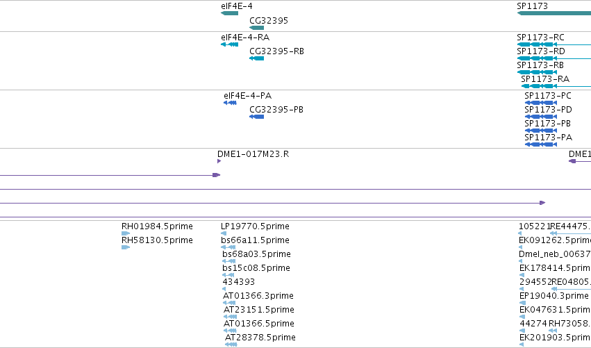Click the EP19040.3prime EST label
The height and width of the screenshot is (348, 591).
554,296
